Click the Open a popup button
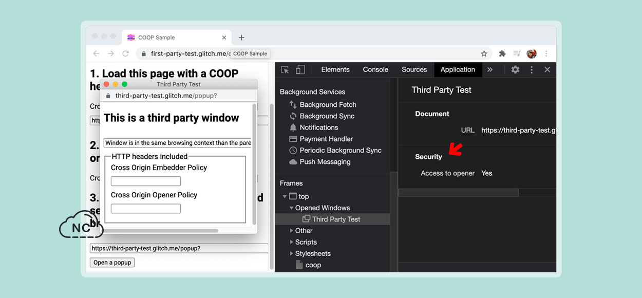This screenshot has height=298, width=642. [x=112, y=263]
